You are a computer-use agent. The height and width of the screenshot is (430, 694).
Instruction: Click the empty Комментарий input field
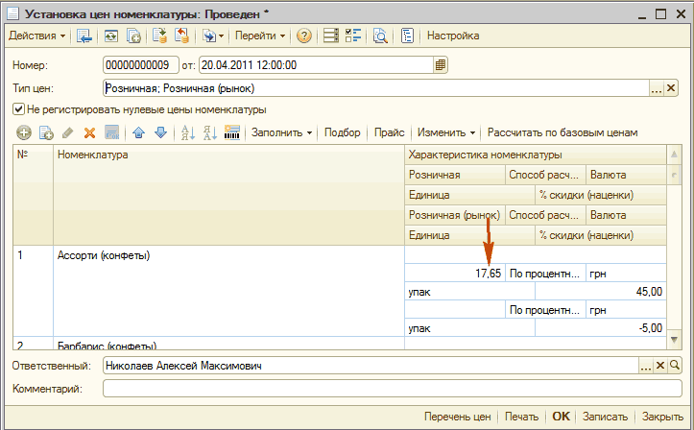pyautogui.click(x=393, y=389)
